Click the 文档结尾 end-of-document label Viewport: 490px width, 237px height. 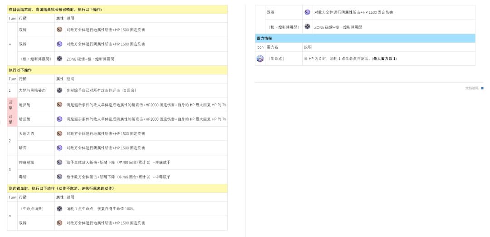click(472, 88)
